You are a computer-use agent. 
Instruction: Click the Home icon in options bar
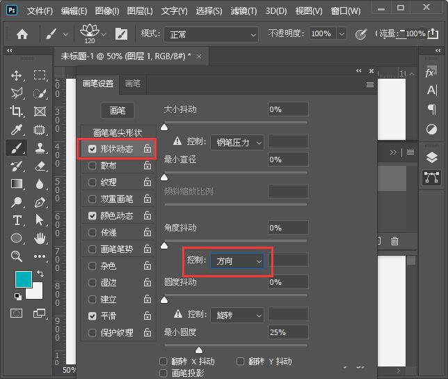point(22,33)
